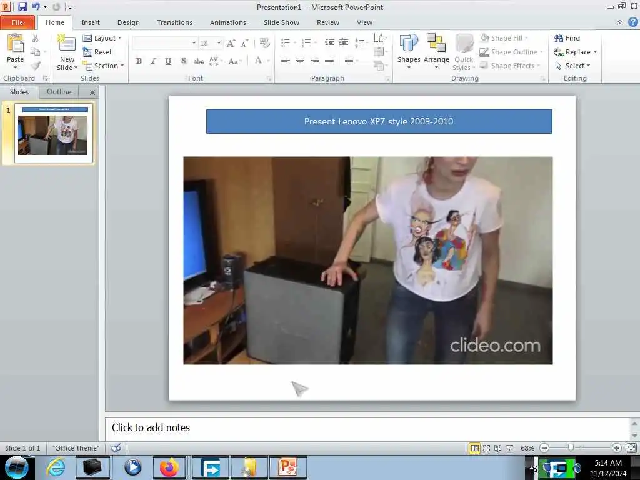The height and width of the screenshot is (480, 640).
Task: Open the File tab
Action: pyautogui.click(x=17, y=22)
